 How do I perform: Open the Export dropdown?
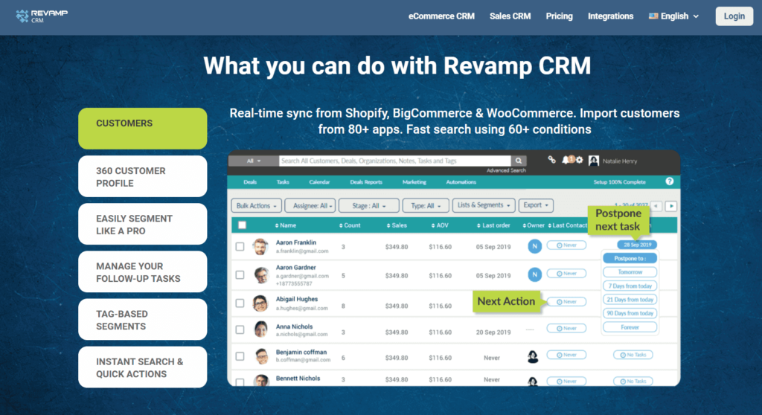[536, 205]
